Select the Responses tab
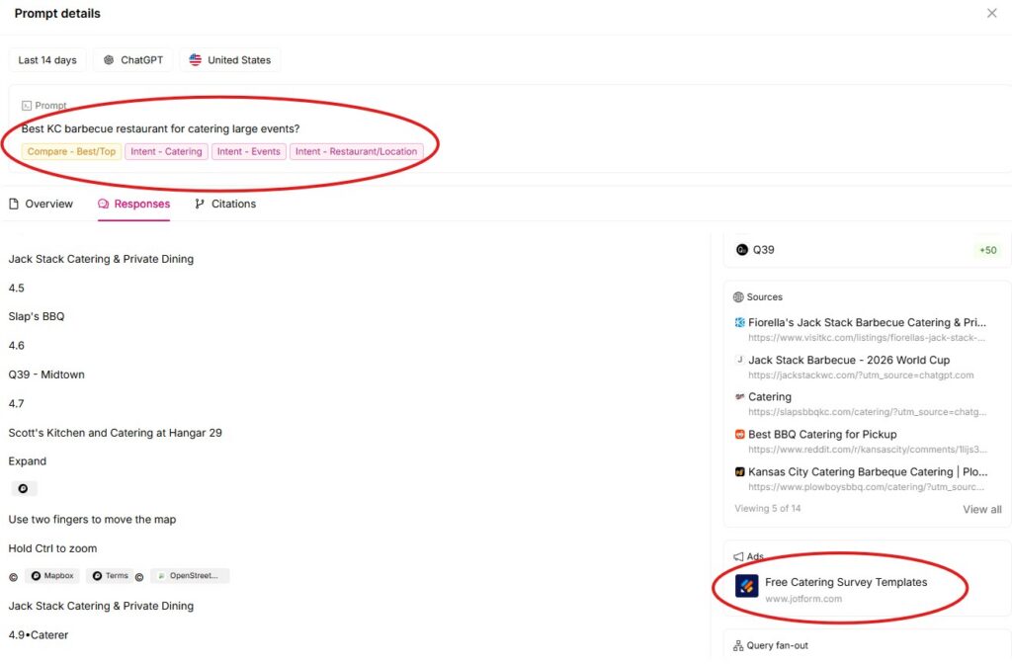 point(133,204)
